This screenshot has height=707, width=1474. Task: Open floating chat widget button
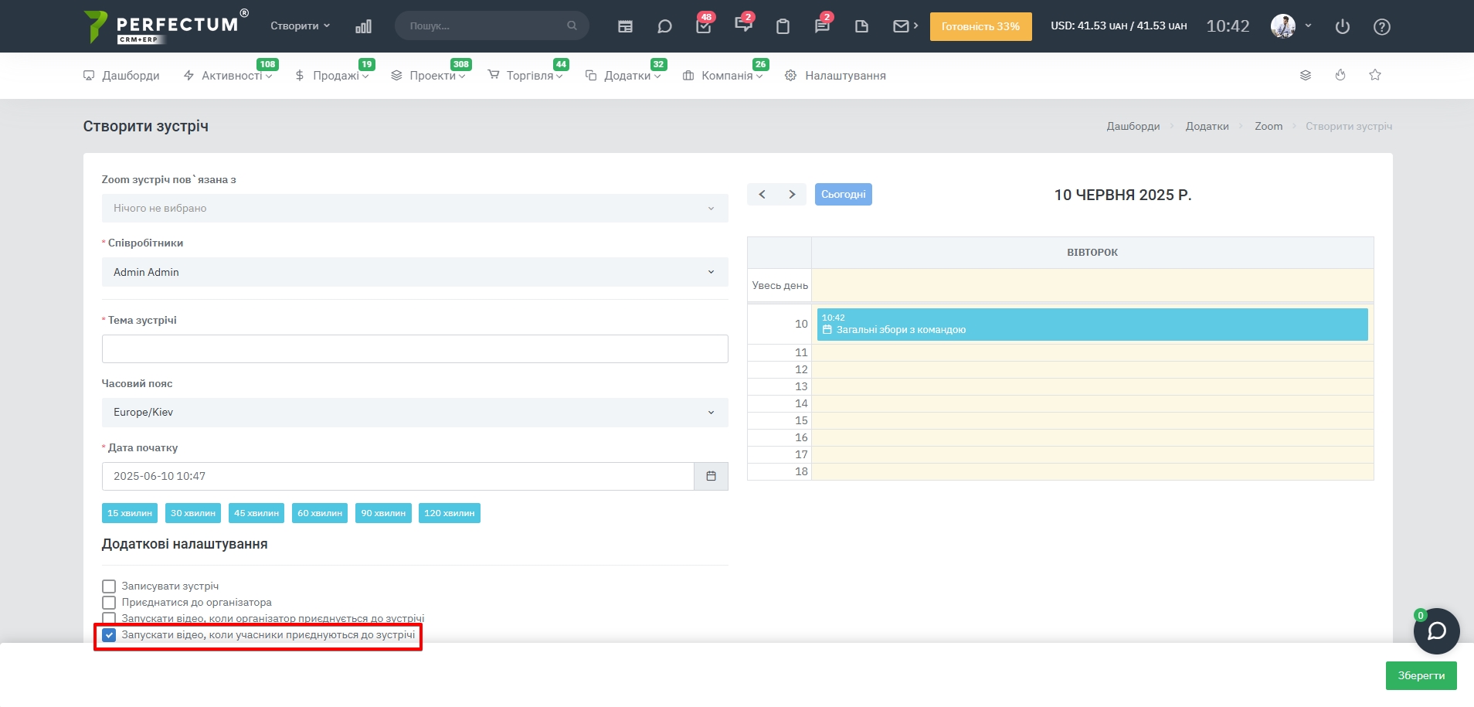point(1436,631)
